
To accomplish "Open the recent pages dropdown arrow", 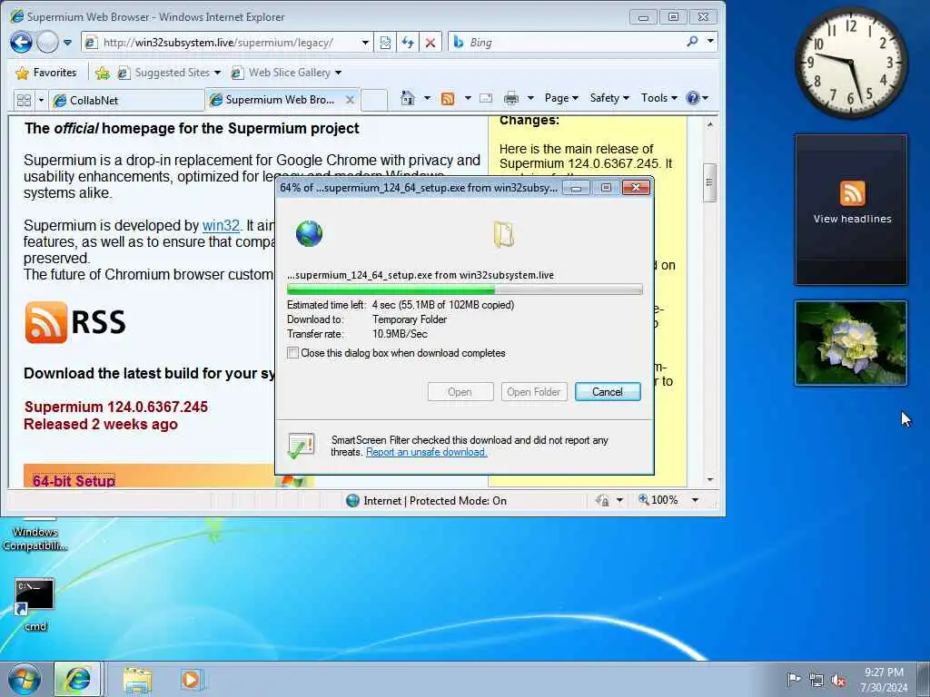I will coord(67,43).
